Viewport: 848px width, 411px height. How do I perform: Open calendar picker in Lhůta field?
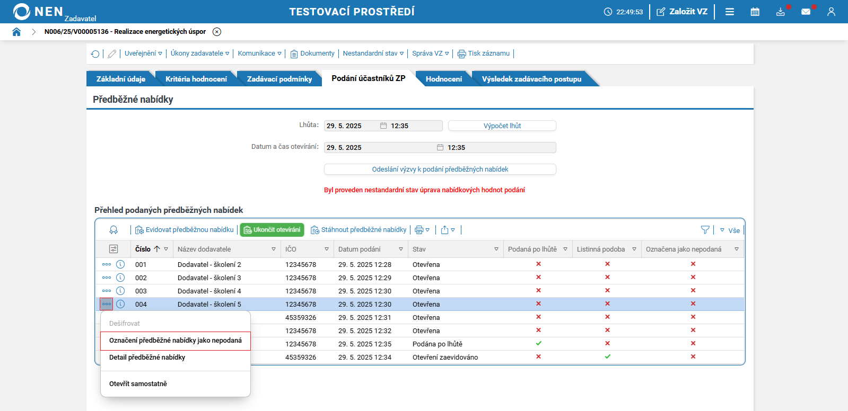(383, 126)
